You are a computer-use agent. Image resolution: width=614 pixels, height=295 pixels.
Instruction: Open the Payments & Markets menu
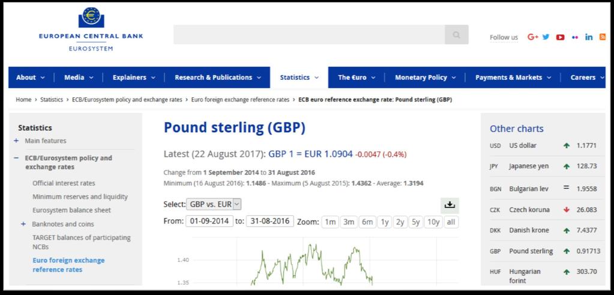513,77
